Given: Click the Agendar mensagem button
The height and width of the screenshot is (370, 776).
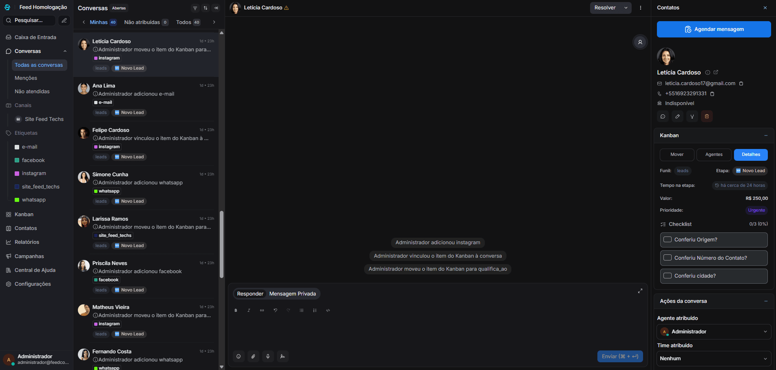Looking at the screenshot, I should [714, 29].
